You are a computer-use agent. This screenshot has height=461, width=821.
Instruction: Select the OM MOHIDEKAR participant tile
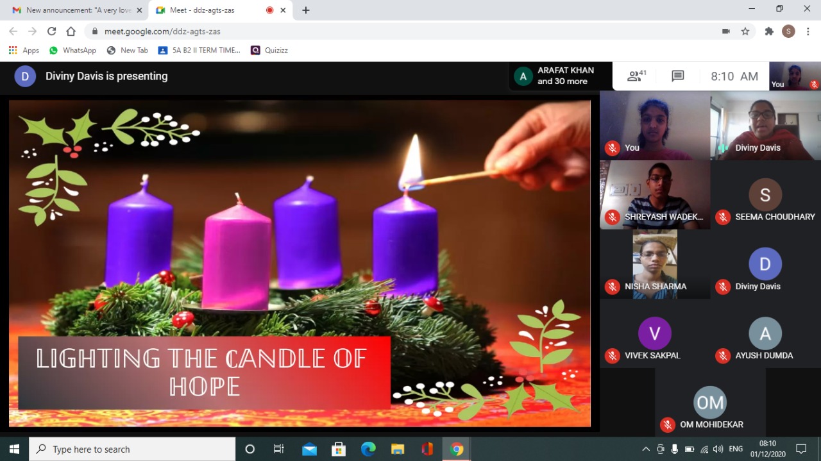(710, 402)
